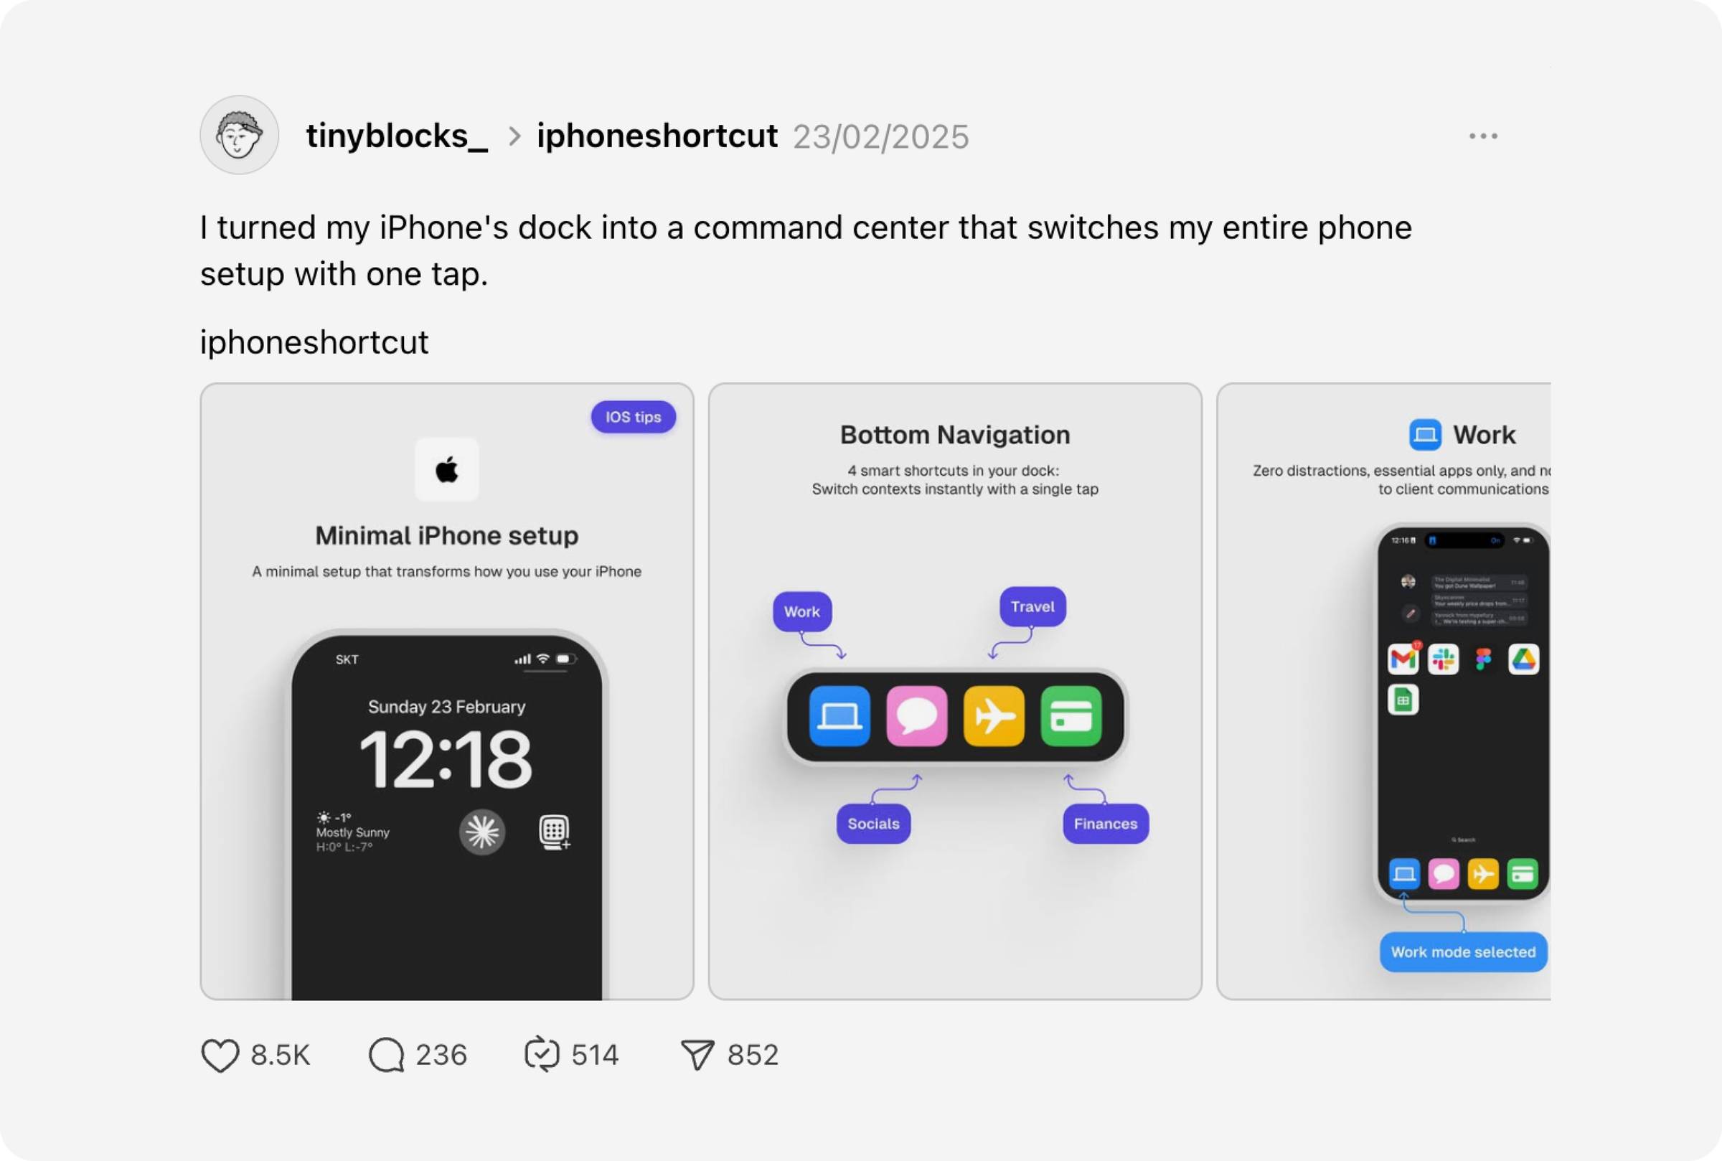Like the post with the heart icon
Viewport: 1722px width, 1161px height.
(x=220, y=1055)
